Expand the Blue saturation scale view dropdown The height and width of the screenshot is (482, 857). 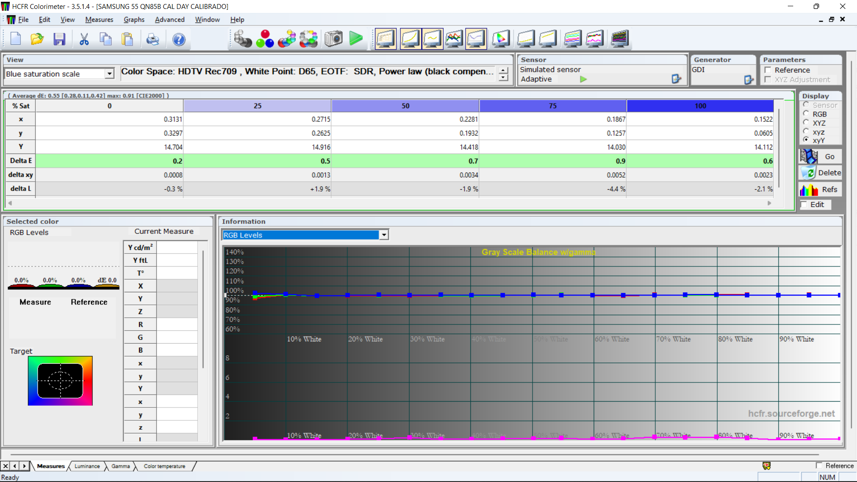coord(109,74)
